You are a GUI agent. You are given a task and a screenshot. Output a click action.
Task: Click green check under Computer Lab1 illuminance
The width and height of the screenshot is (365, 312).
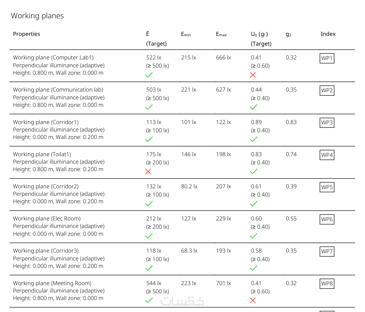point(149,75)
